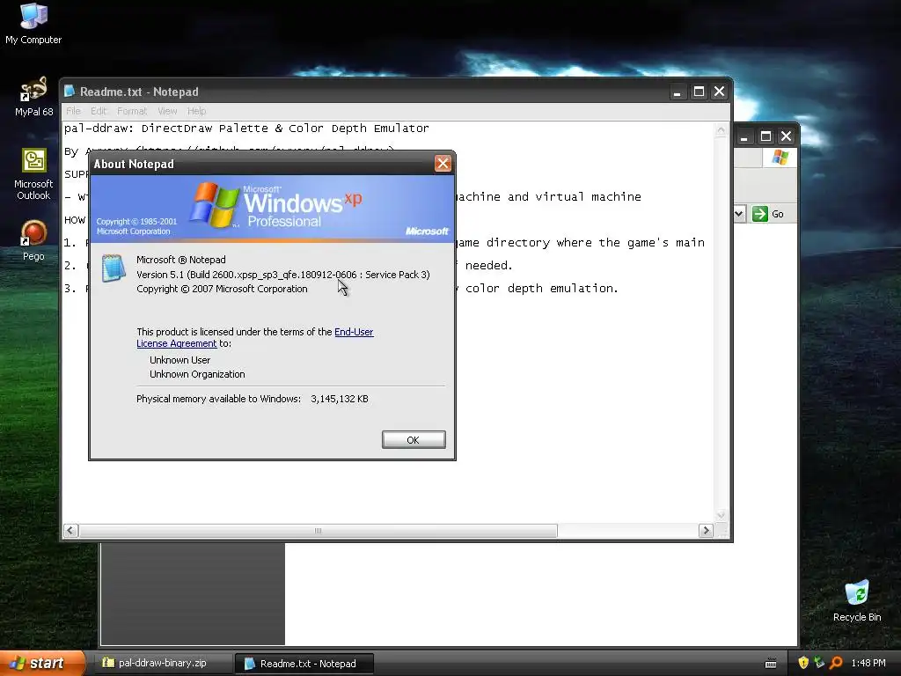Open Notepad File menu
This screenshot has width=901, height=676.
73,111
